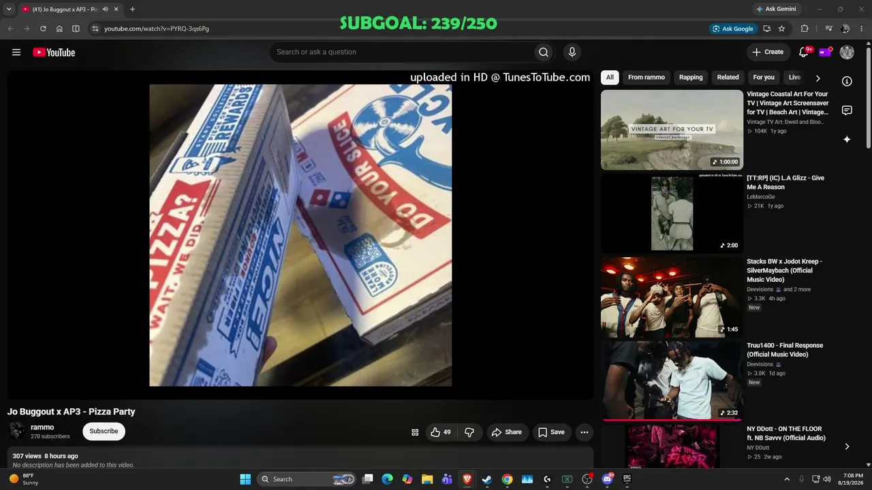Subscribe to the rammo channel
Viewport: 872px width, 490px height.
pos(104,431)
